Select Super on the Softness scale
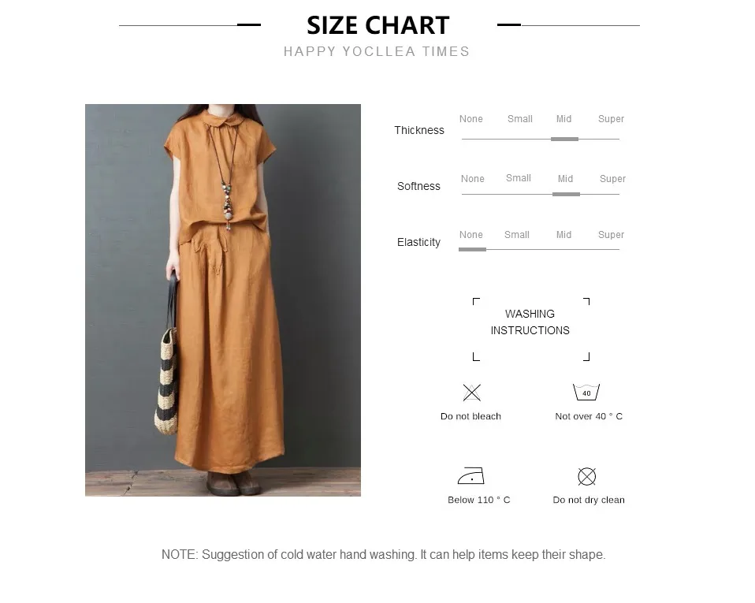 pyautogui.click(x=612, y=179)
